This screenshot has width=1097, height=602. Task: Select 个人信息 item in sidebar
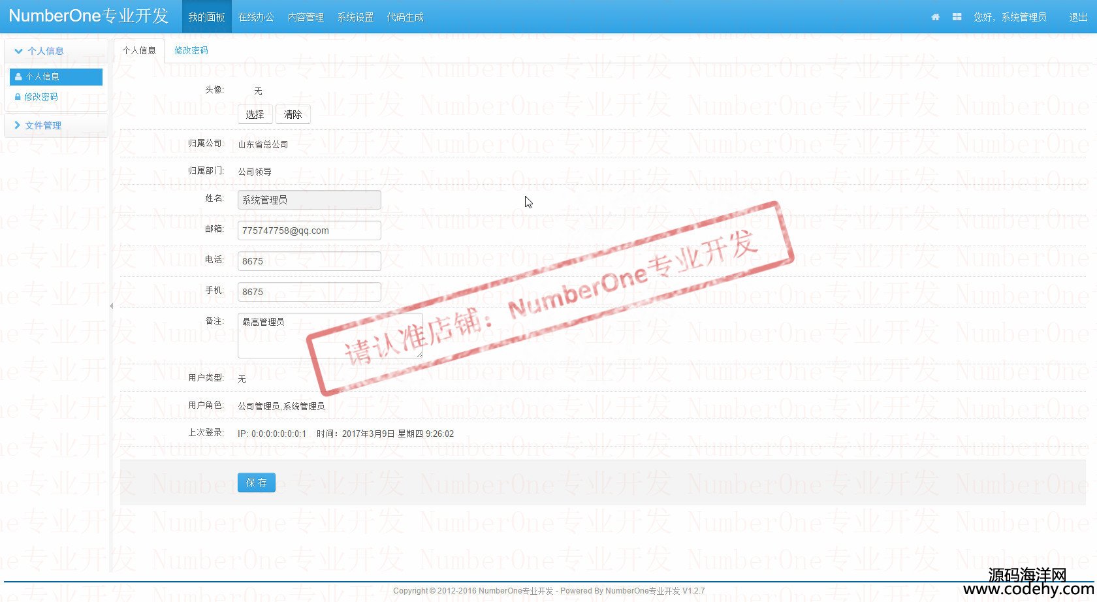(56, 76)
